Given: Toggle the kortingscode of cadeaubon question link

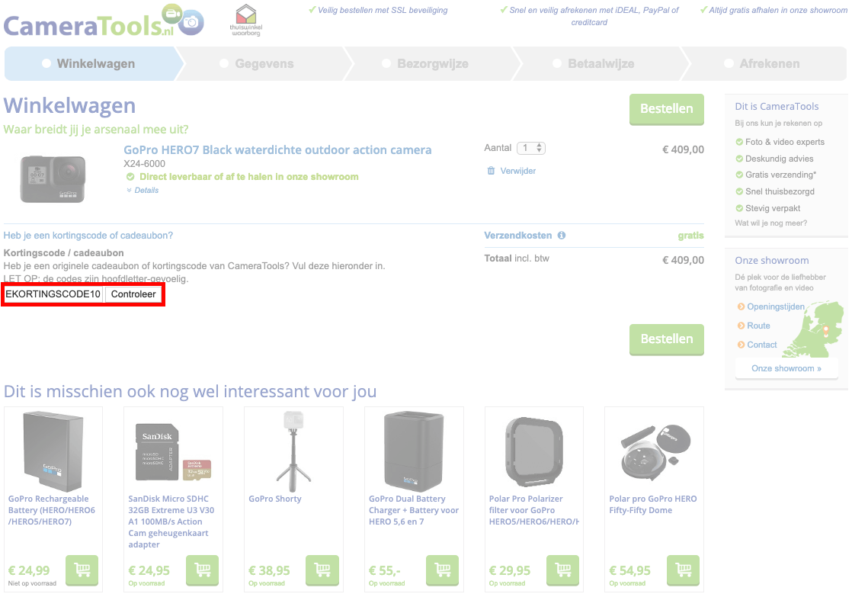Looking at the screenshot, I should pos(88,236).
